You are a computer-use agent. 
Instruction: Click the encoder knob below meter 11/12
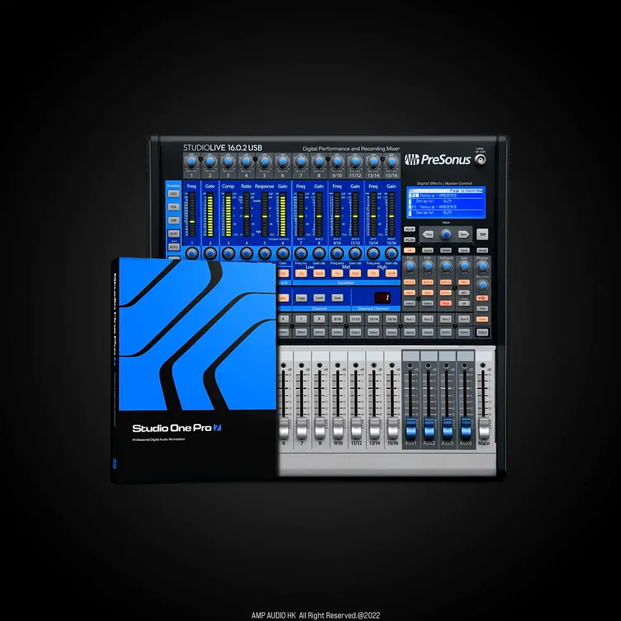click(x=355, y=253)
